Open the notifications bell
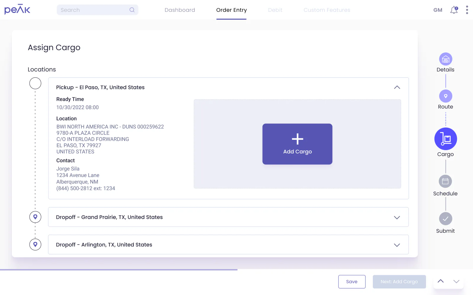473x295 pixels. (x=454, y=10)
